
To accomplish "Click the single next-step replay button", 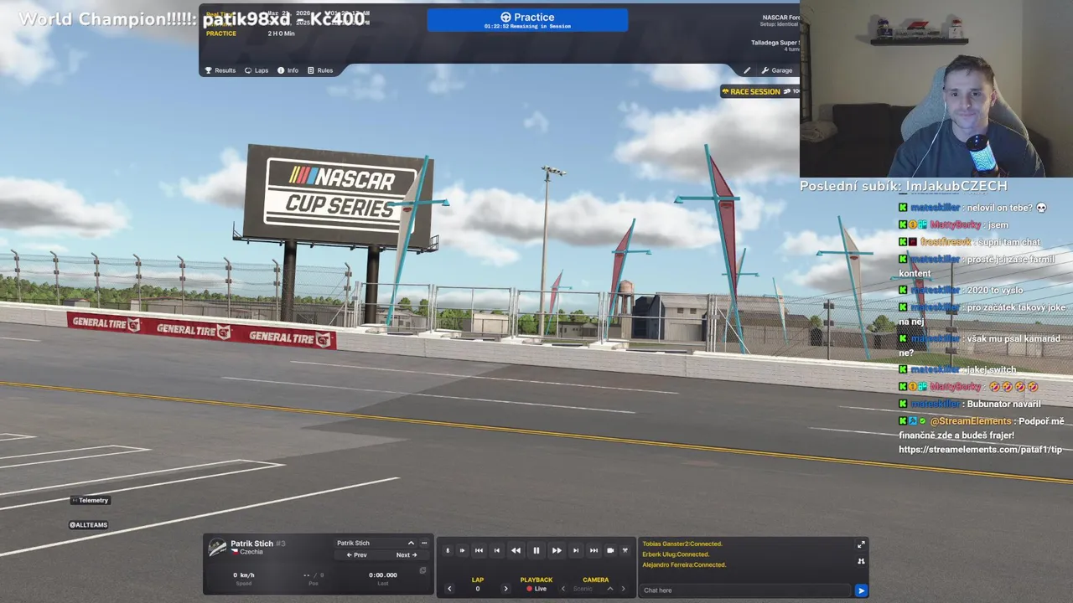I will pos(576,550).
